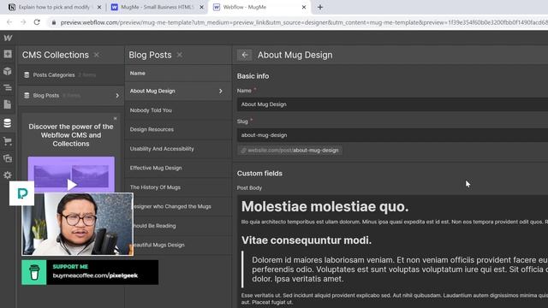The height and width of the screenshot is (308, 548).
Task: Dismiss the Discover the power promo card
Action: coord(115,118)
